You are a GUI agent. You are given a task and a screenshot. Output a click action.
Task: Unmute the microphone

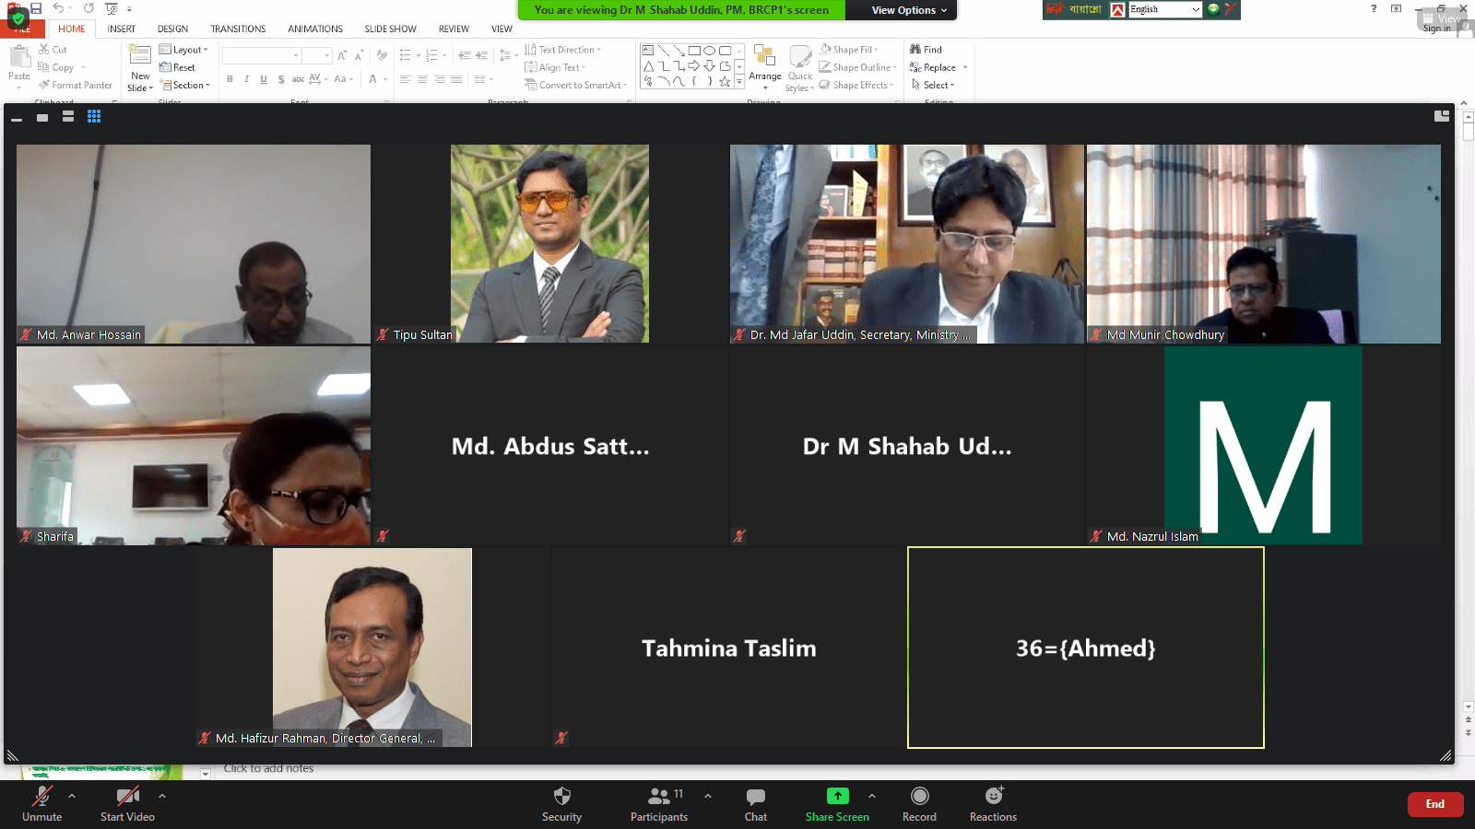coord(41,797)
